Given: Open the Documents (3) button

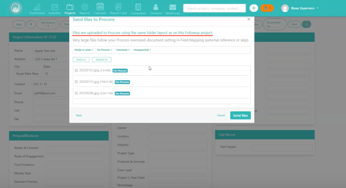Looking at the screenshot, I should click(x=275, y=24).
